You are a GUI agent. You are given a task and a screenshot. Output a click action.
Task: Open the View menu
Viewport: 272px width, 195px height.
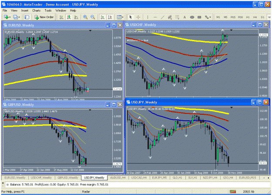(x=14, y=10)
